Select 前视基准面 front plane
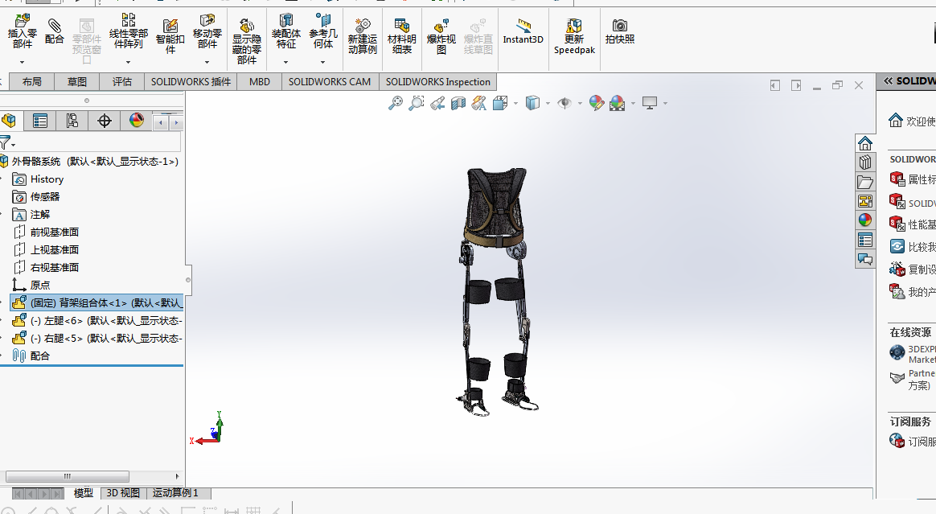The height and width of the screenshot is (514, 936). click(x=55, y=232)
